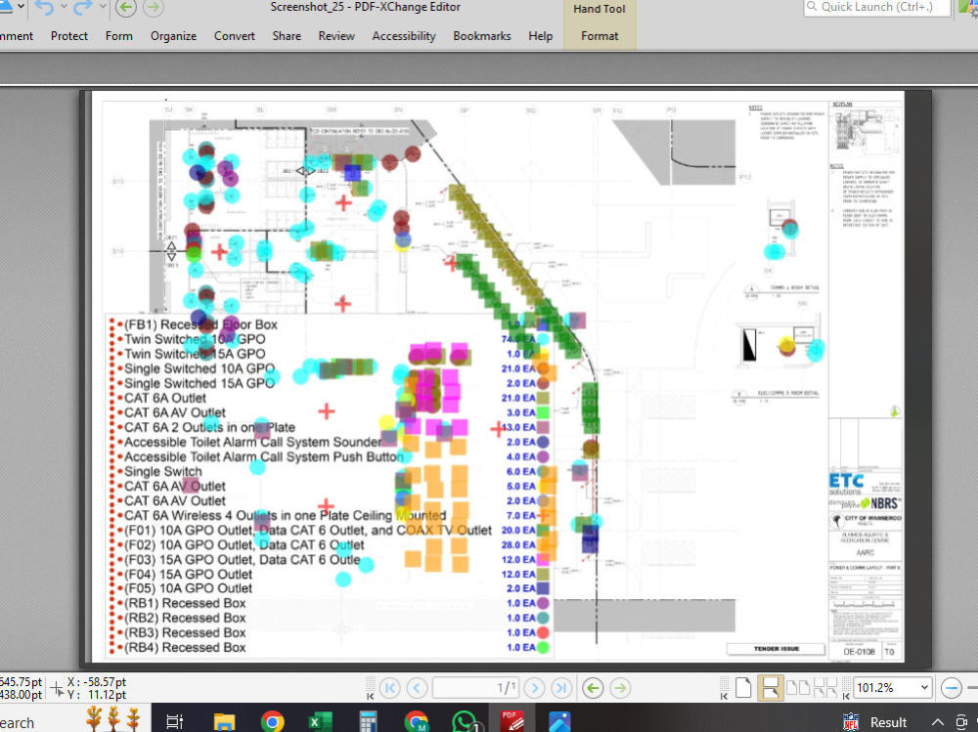
Task: Open Calculator from the taskbar
Action: 368,721
